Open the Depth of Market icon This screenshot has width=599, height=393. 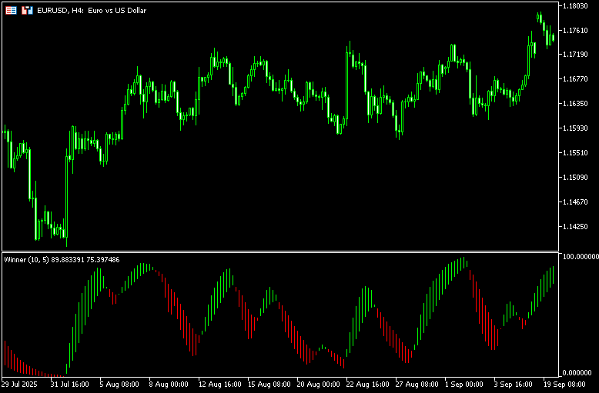[27, 11]
